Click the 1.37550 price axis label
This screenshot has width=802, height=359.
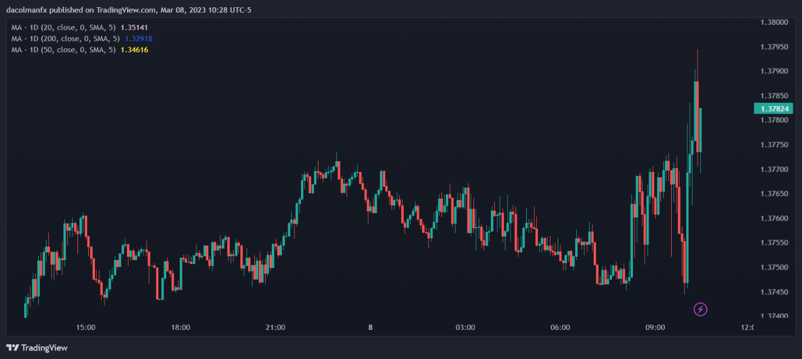774,243
